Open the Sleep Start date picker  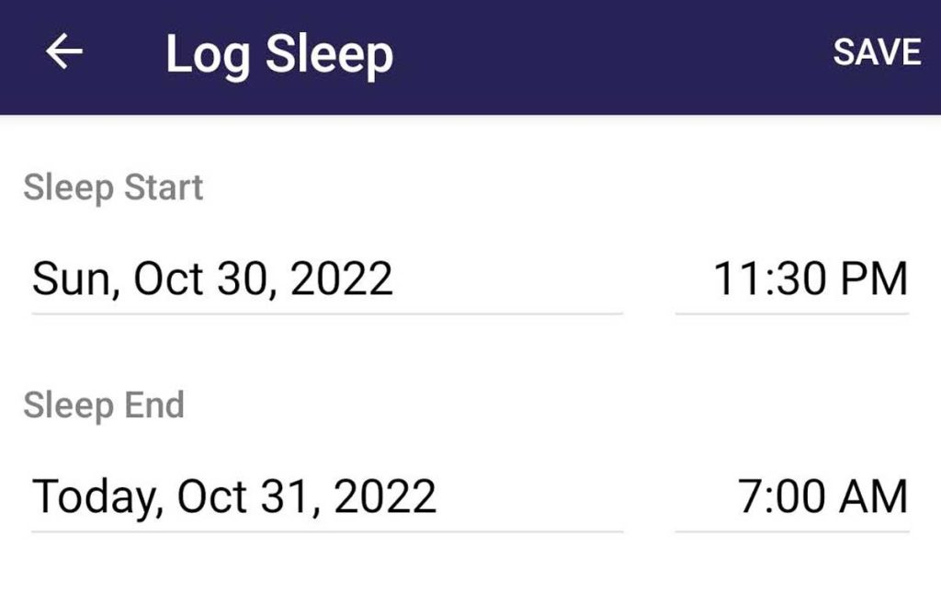213,279
